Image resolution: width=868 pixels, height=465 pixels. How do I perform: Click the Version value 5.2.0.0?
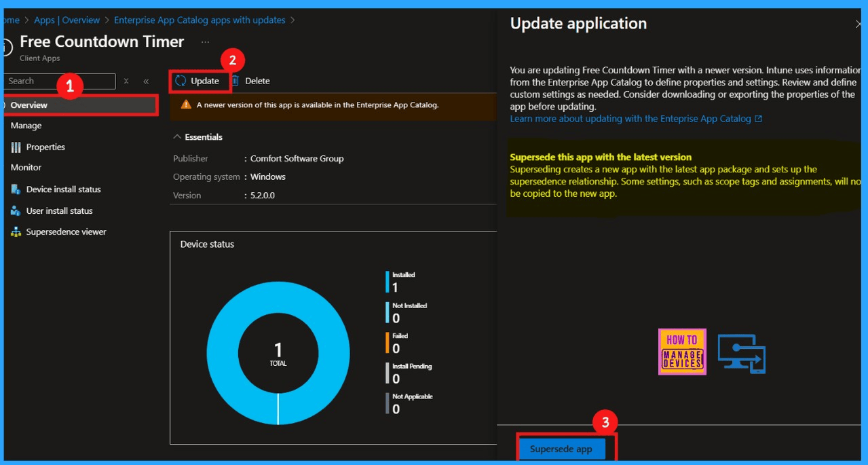[263, 196]
